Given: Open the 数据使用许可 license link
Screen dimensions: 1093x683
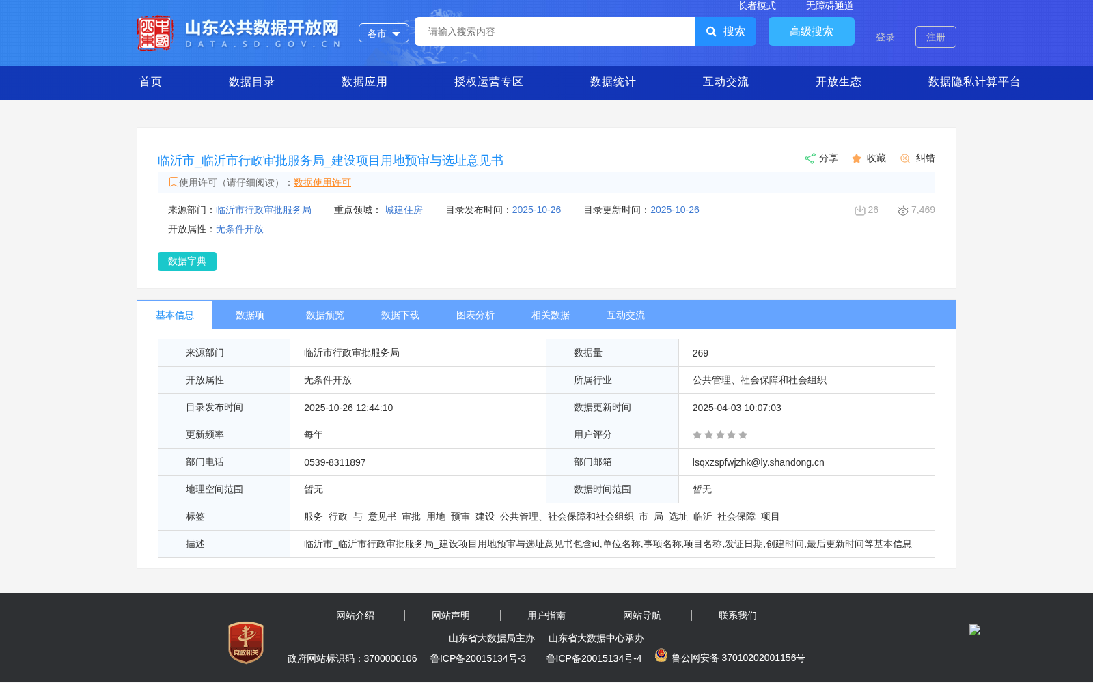Looking at the screenshot, I should [322, 182].
